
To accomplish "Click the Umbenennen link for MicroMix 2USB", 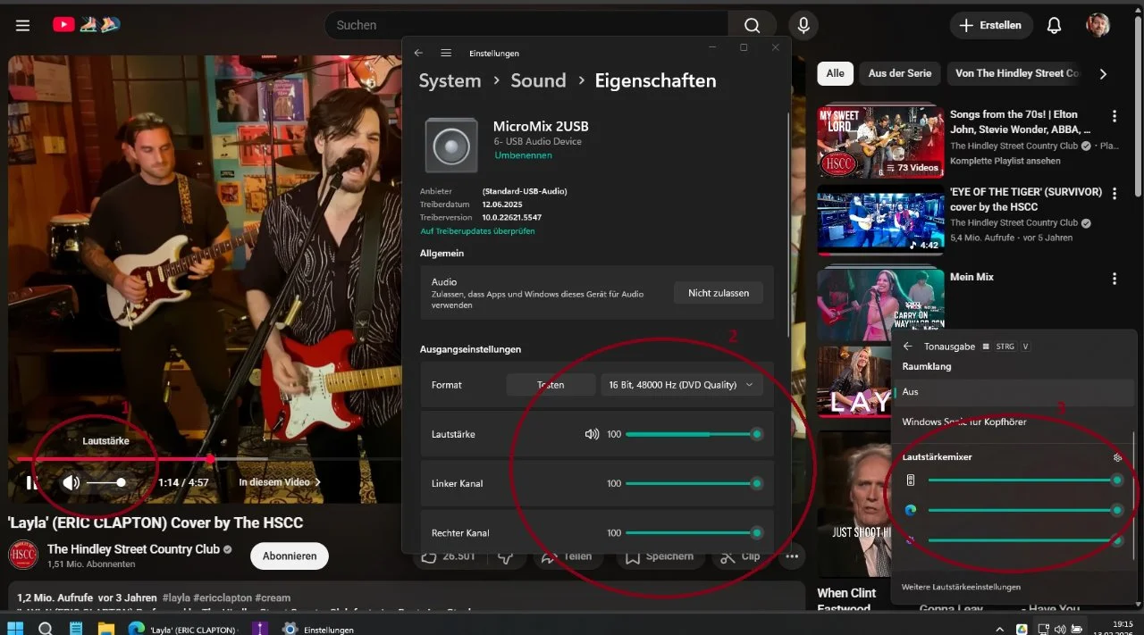I will coord(523,155).
